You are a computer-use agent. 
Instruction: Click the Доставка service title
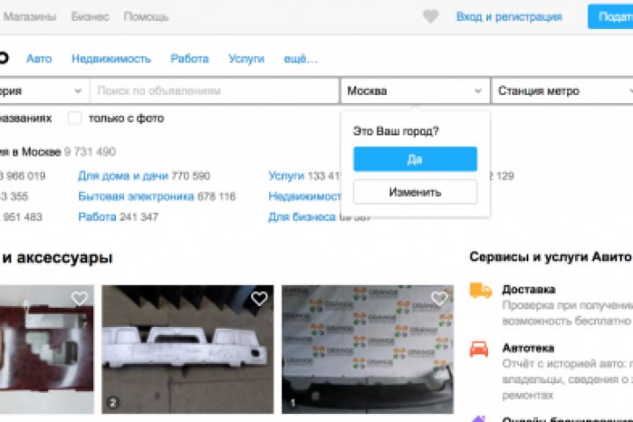pos(528,289)
